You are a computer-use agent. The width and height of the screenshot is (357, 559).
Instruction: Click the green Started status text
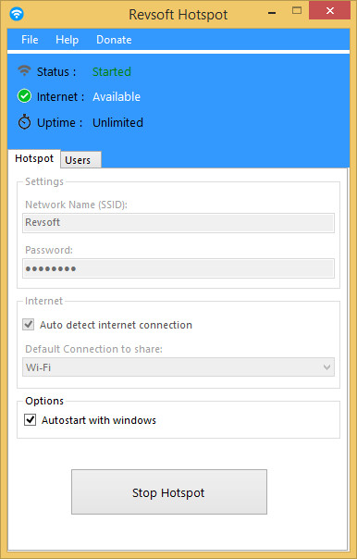pos(112,71)
